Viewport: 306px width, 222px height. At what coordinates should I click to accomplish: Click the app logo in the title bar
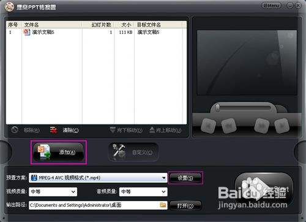(9, 7)
